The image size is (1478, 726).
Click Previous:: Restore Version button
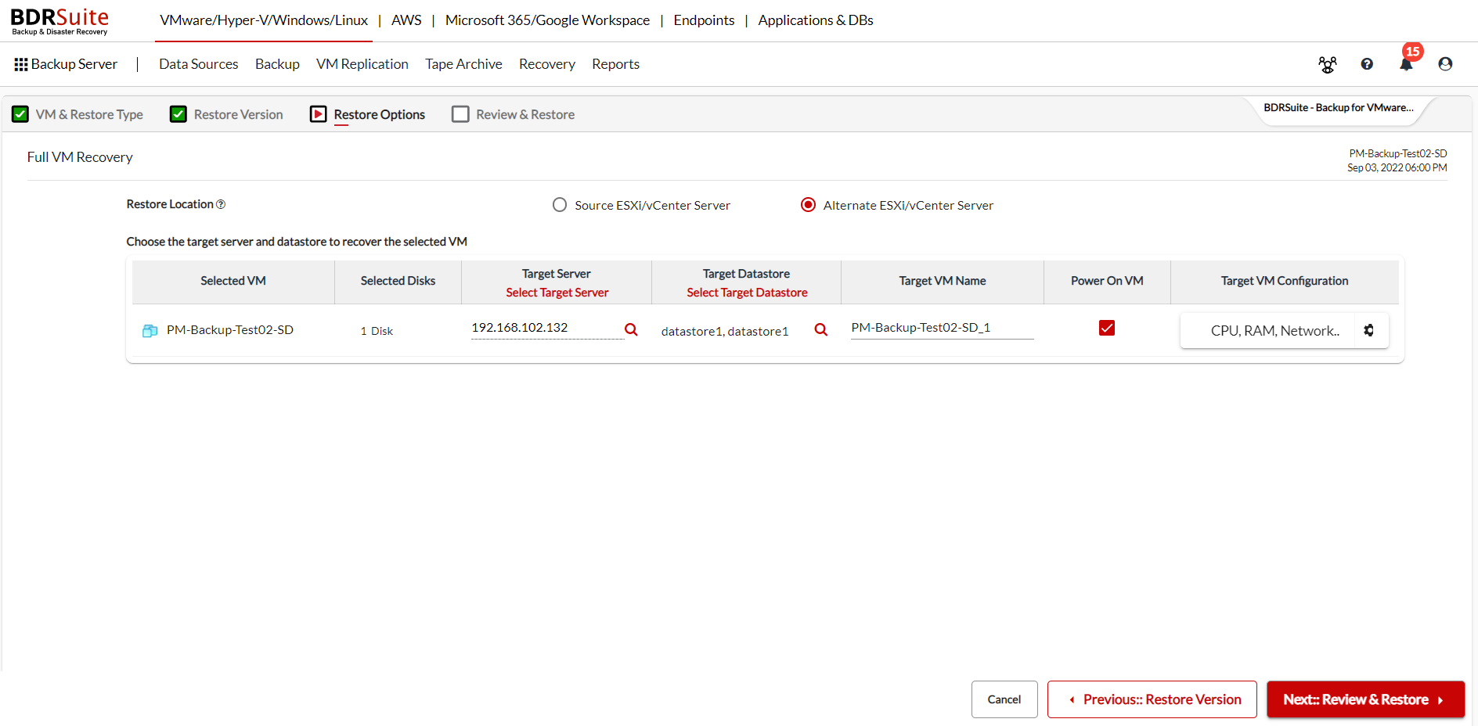(x=1152, y=699)
